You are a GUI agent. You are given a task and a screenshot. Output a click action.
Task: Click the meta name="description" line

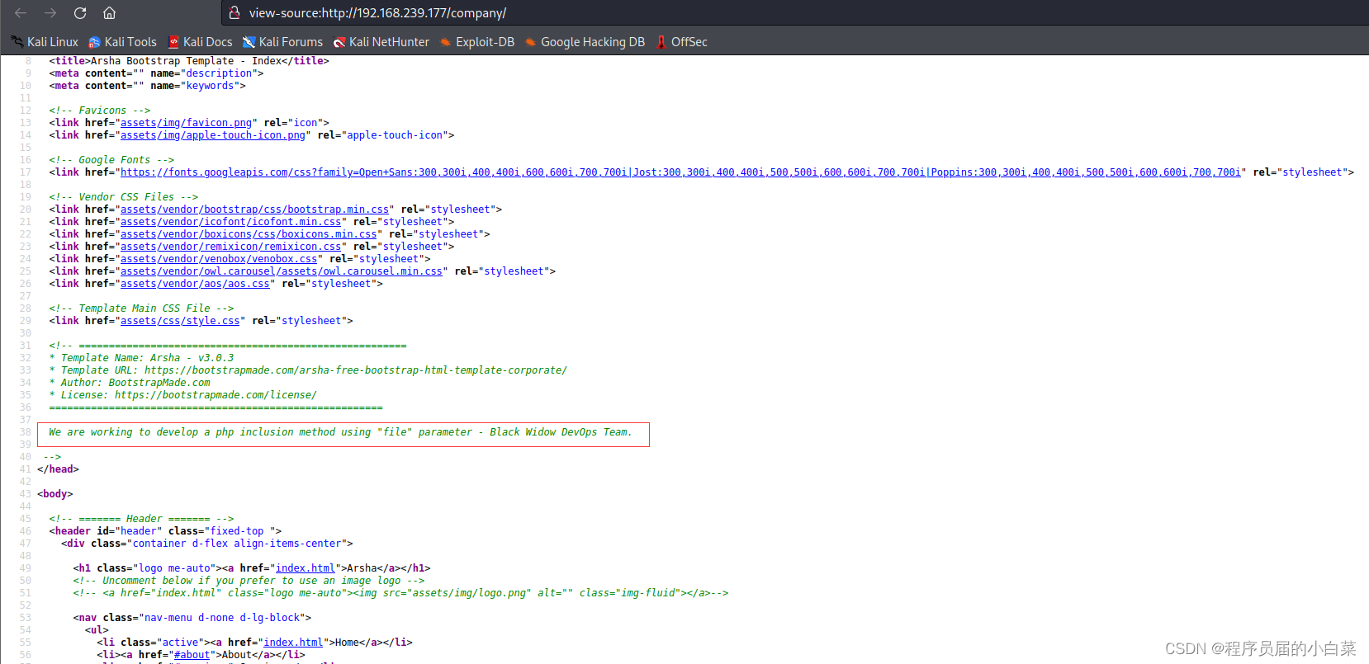pyautogui.click(x=156, y=73)
